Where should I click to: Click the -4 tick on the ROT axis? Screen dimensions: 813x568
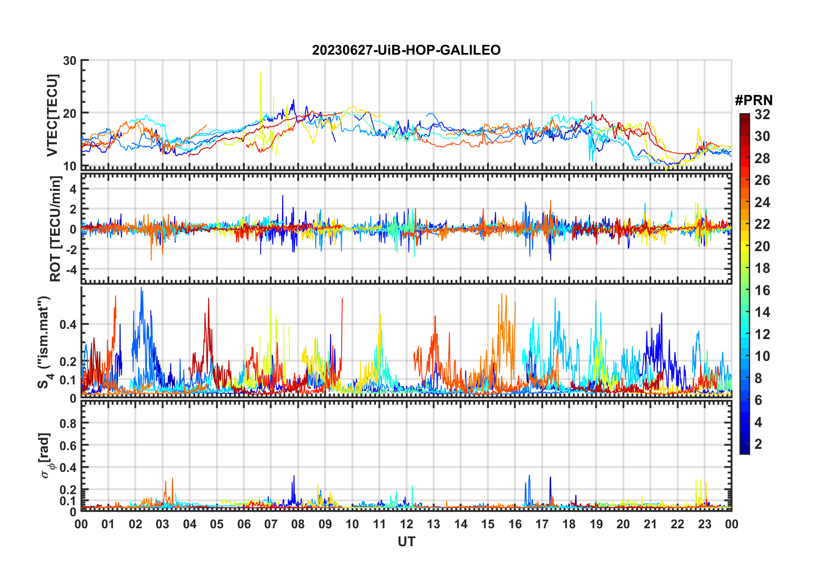coord(70,269)
